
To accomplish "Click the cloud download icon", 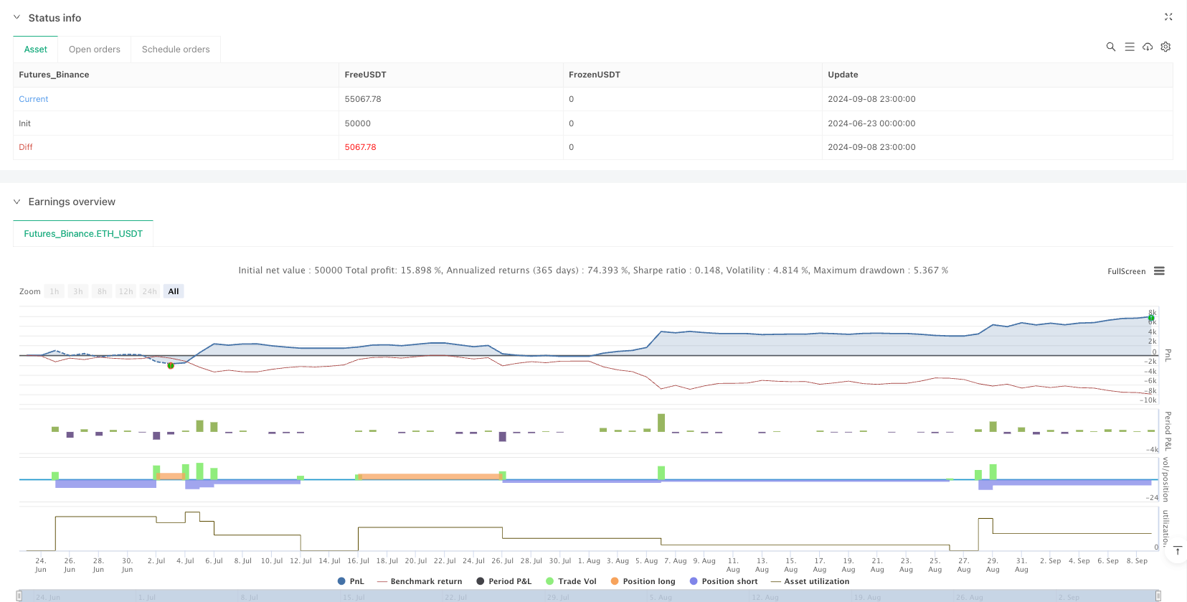I will click(x=1148, y=47).
